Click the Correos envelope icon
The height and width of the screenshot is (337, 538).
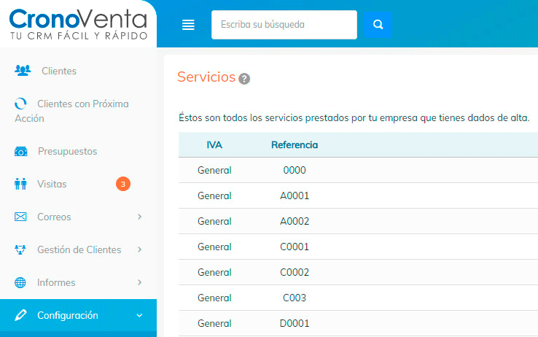pyautogui.click(x=21, y=217)
